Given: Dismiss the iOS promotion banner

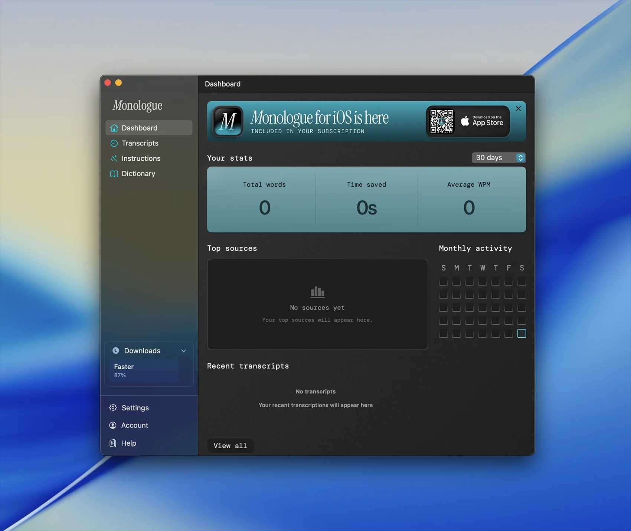Looking at the screenshot, I should point(518,108).
